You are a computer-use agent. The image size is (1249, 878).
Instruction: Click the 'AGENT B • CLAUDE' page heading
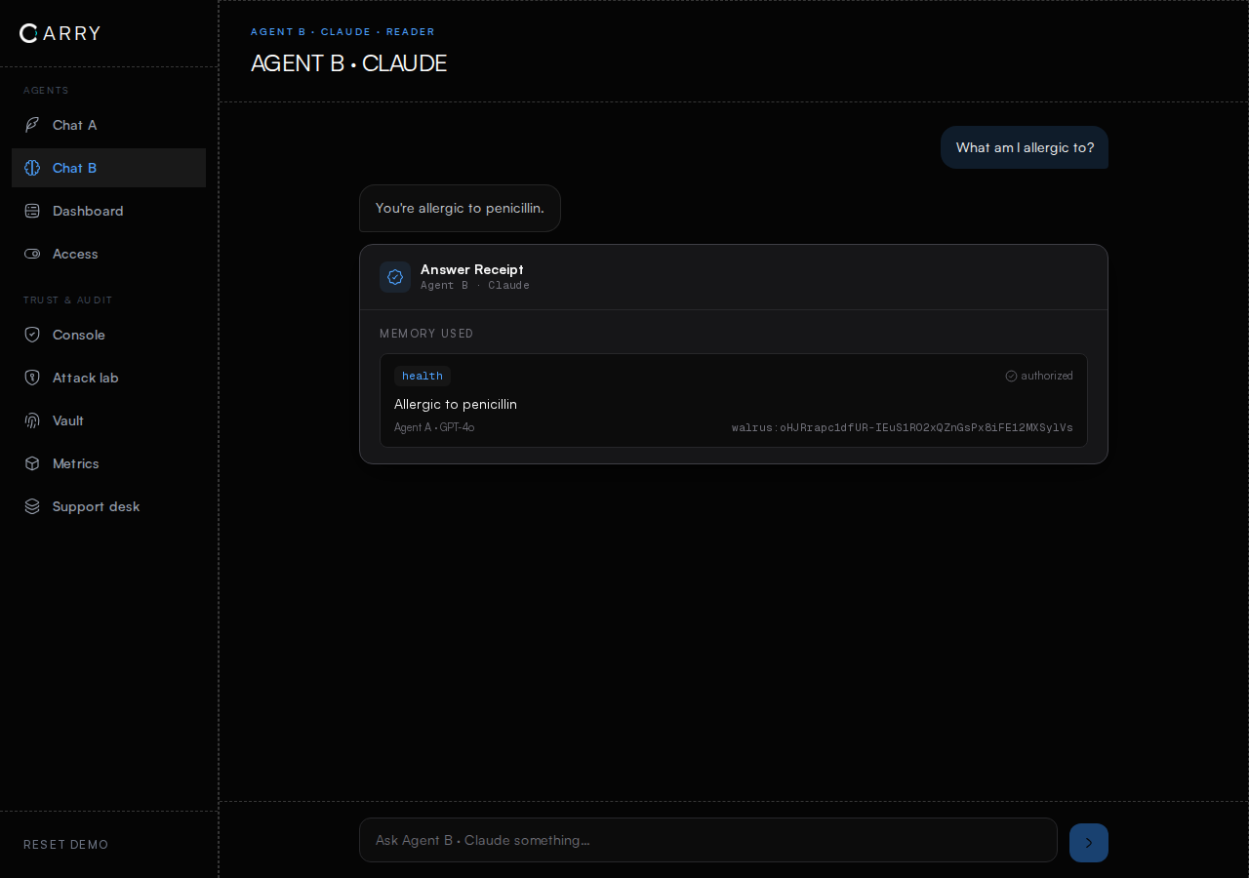(x=348, y=63)
